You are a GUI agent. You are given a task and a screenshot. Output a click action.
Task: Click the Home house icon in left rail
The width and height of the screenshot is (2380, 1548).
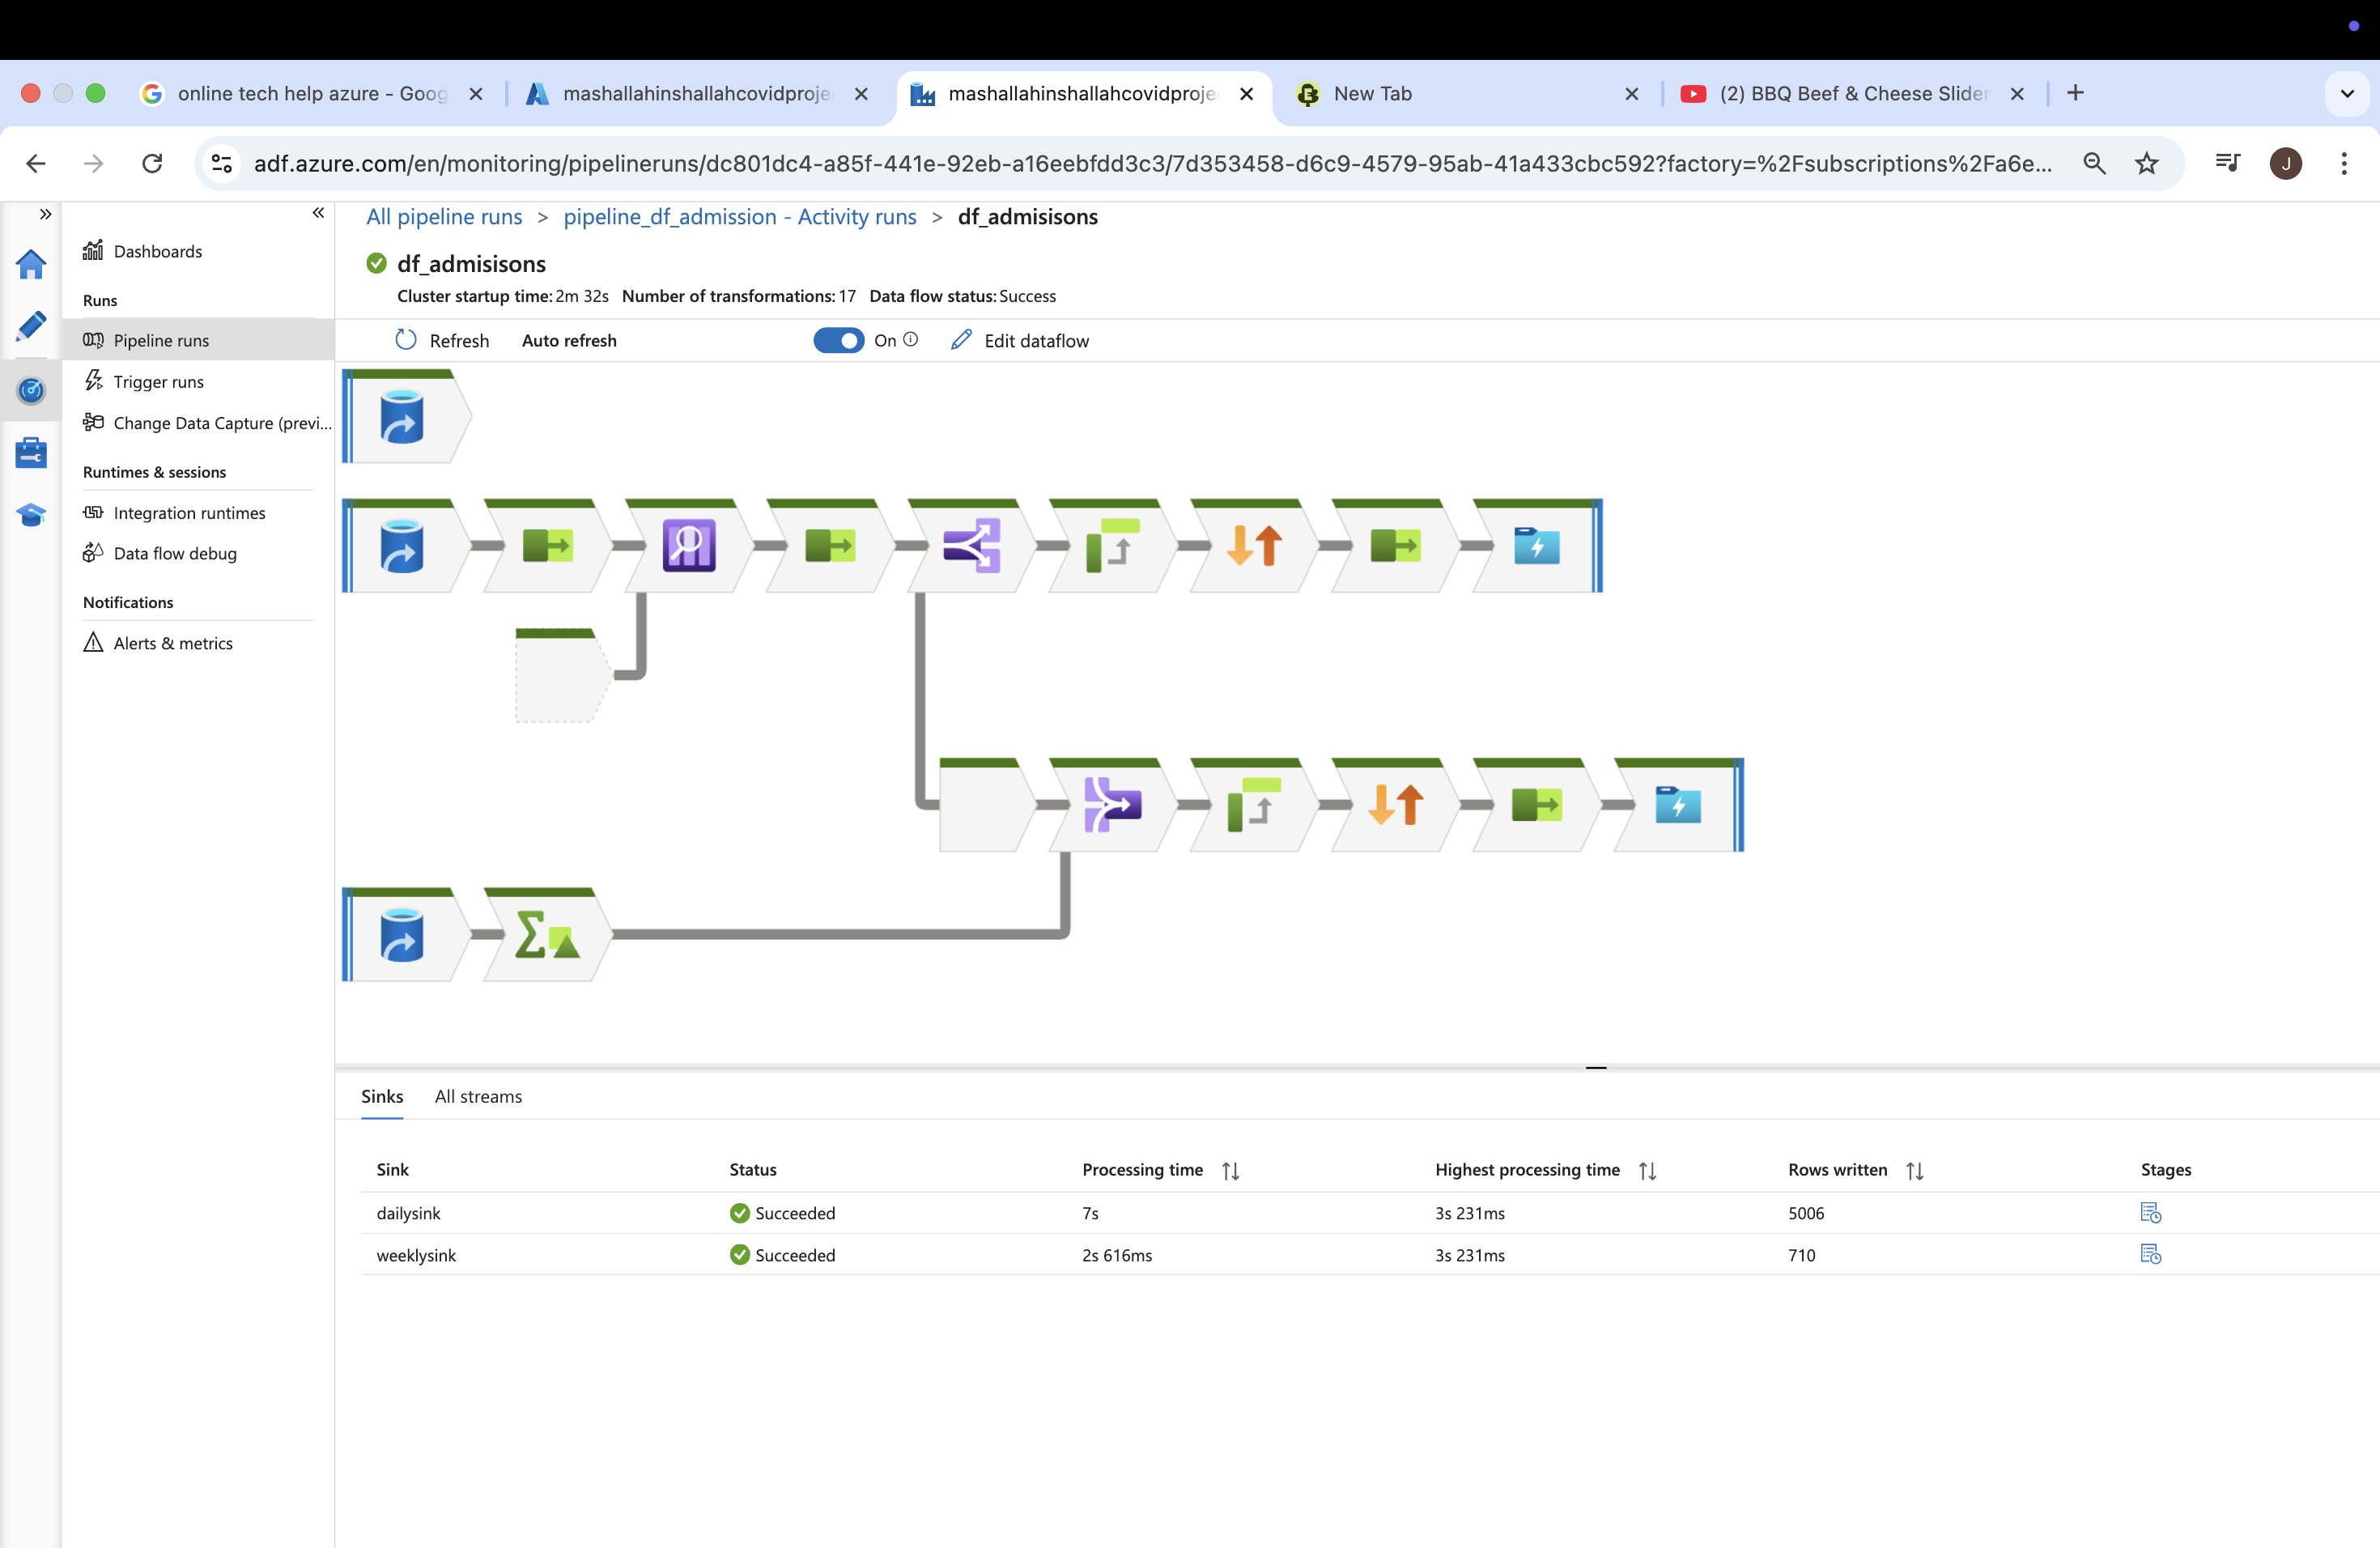pyautogui.click(x=31, y=264)
